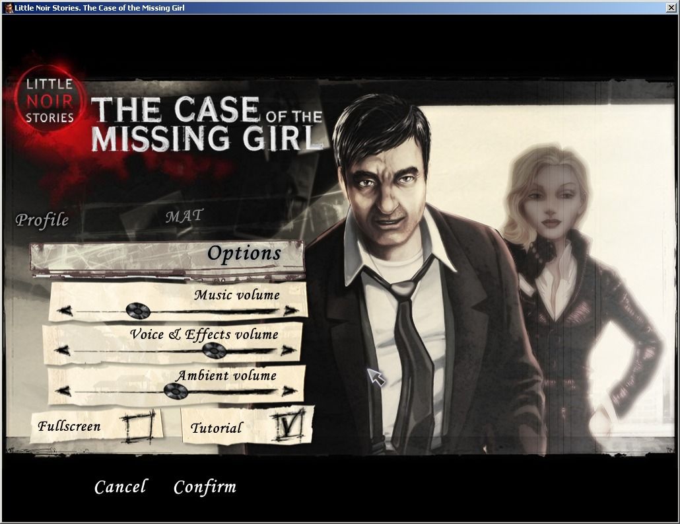Image resolution: width=680 pixels, height=524 pixels.
Task: Click the 'Music volume' label text
Action: [237, 295]
